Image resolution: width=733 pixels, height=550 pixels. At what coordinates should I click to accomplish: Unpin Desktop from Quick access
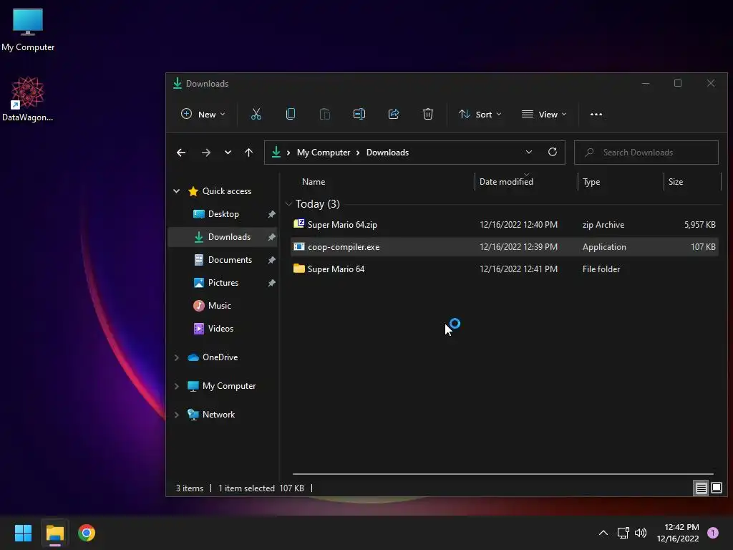[271, 214]
